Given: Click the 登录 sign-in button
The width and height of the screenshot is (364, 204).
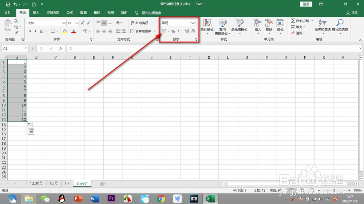Looking at the screenshot, I should pyautogui.click(x=306, y=4).
